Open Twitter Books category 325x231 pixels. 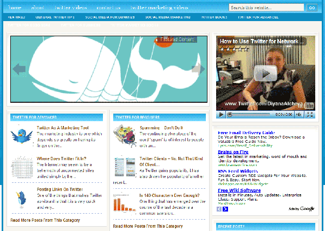point(214,17)
